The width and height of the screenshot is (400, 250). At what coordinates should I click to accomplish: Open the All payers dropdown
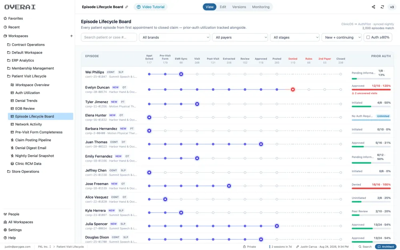tap(240, 37)
